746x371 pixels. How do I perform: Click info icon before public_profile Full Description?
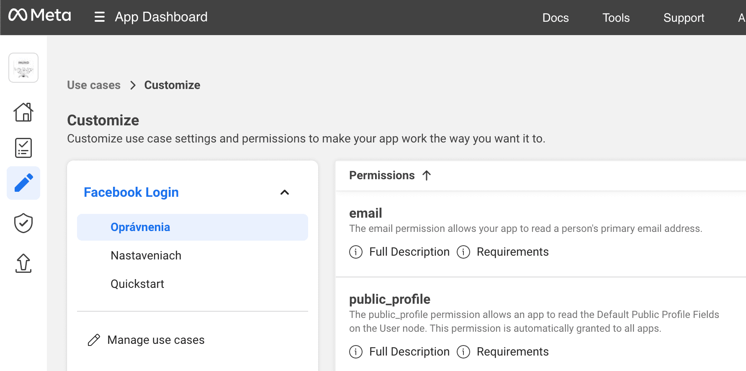(356, 352)
